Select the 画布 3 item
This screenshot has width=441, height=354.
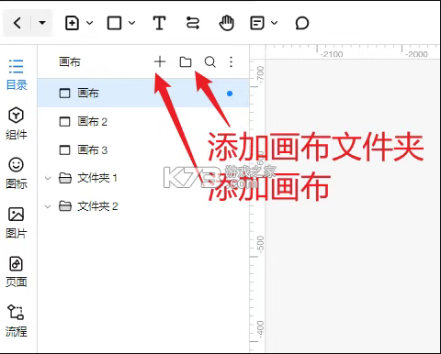point(143,150)
